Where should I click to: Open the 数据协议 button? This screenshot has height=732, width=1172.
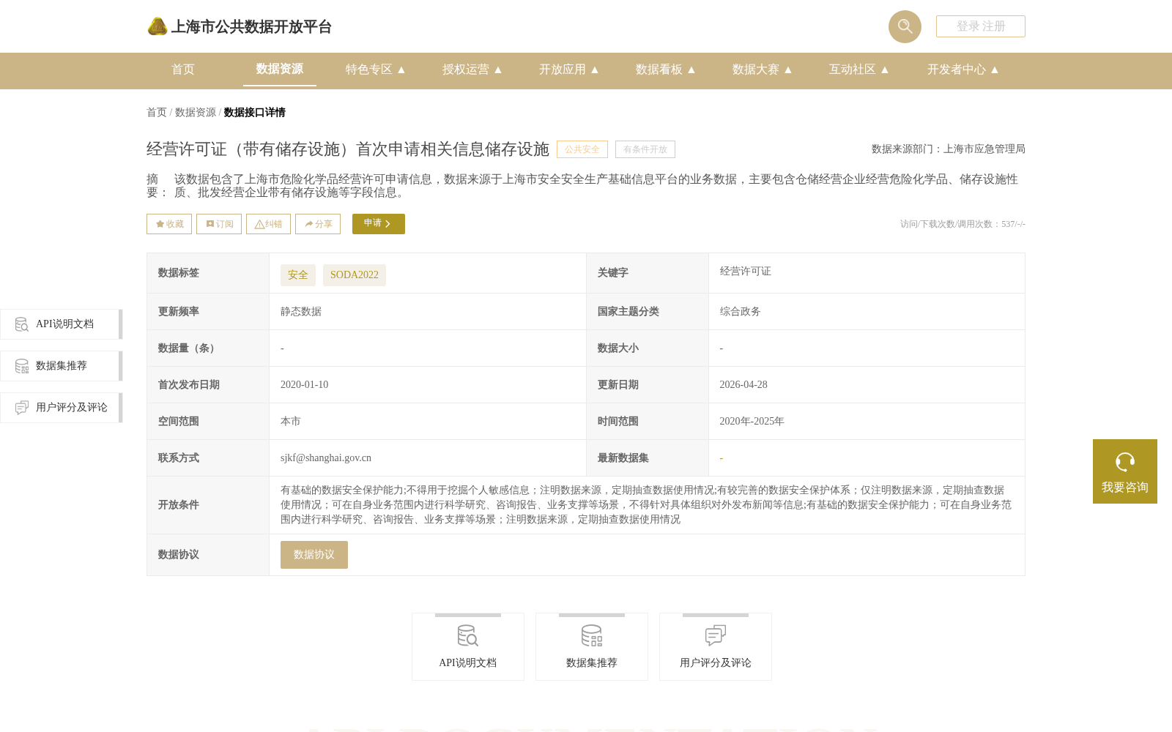pyautogui.click(x=314, y=555)
